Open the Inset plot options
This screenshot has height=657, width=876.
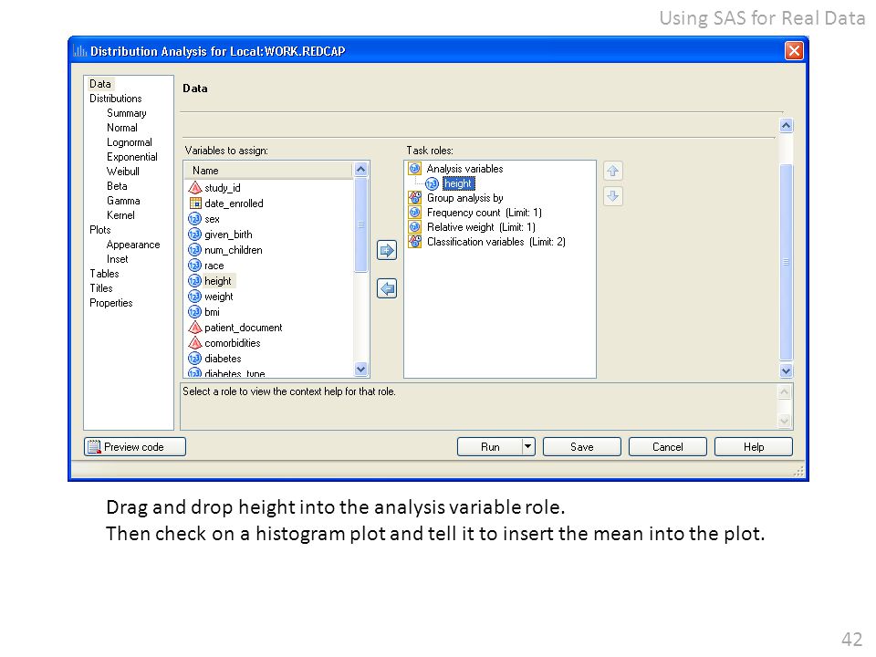click(118, 258)
